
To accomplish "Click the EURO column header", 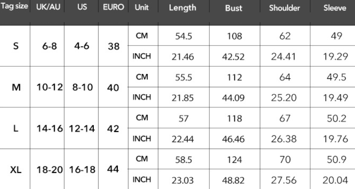I will point(113,8).
